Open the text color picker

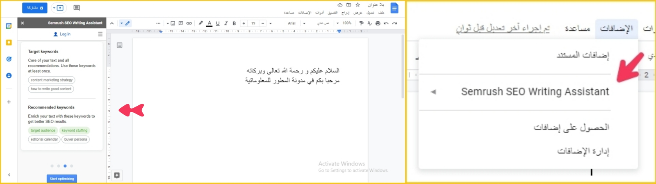209,23
